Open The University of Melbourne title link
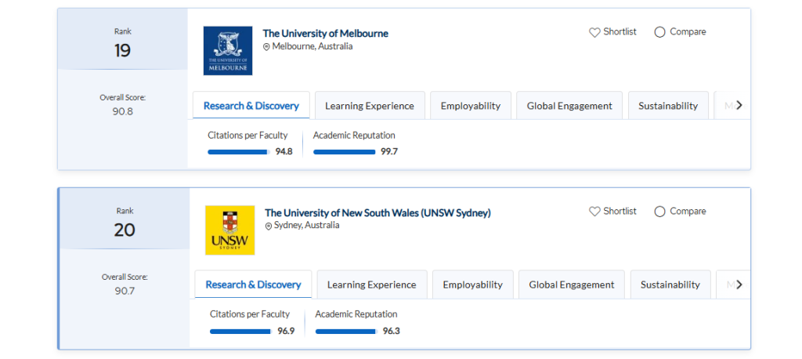802x359 pixels. 325,34
